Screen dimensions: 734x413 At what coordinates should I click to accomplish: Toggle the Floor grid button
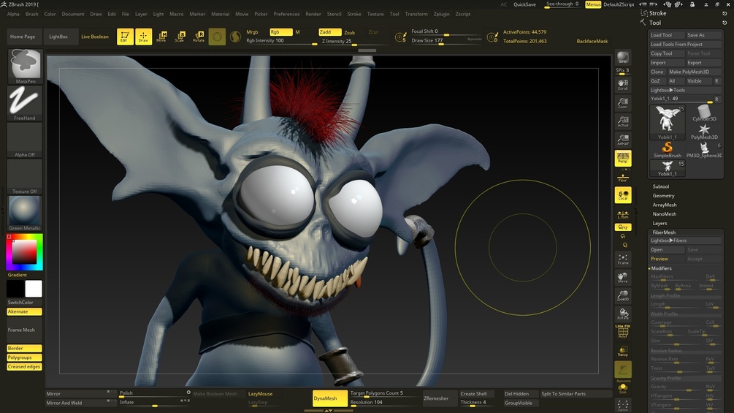[623, 178]
